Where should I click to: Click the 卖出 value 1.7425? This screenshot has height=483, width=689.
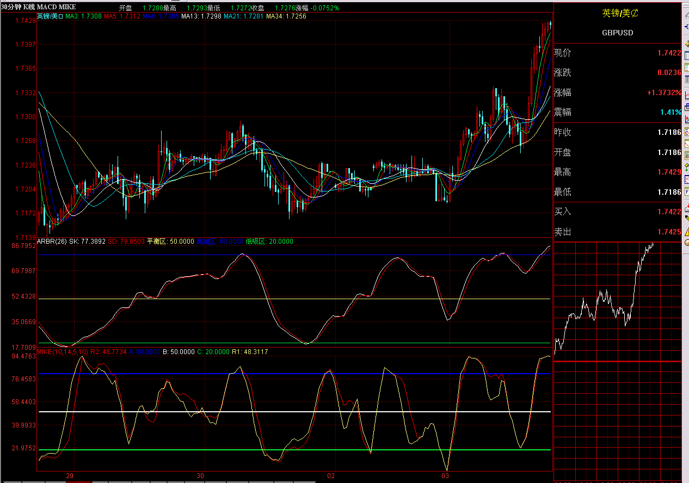[x=669, y=232]
